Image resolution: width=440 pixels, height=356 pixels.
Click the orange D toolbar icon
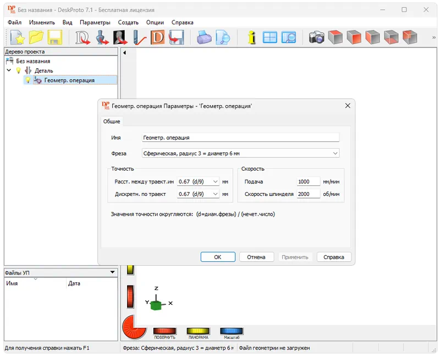157,37
